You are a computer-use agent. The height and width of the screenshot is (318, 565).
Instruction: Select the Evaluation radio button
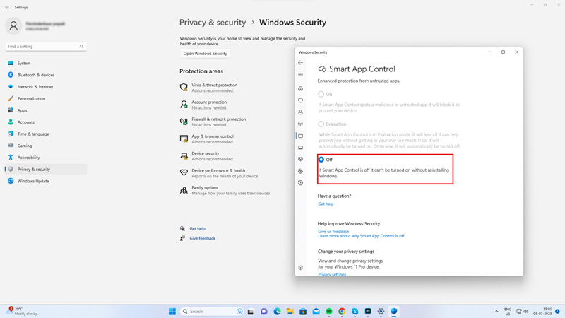[x=321, y=124]
